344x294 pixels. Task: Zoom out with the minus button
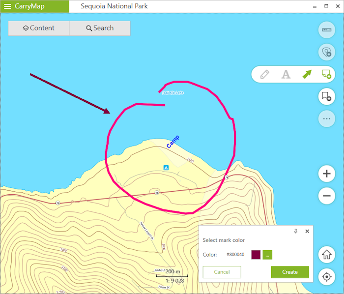pyautogui.click(x=326, y=196)
